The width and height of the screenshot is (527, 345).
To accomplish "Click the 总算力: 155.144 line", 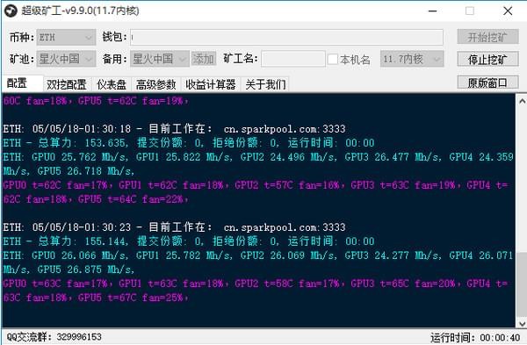I will coord(189,241).
